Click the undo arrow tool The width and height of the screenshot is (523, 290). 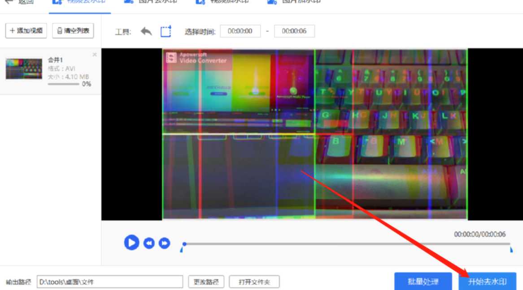(146, 31)
